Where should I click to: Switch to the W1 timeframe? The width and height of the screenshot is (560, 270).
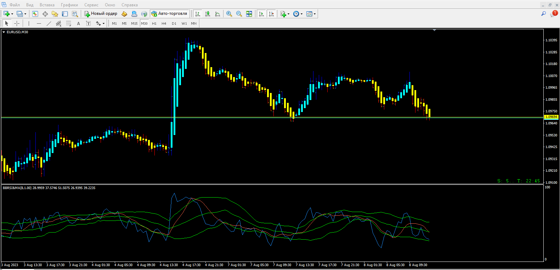pos(184,23)
